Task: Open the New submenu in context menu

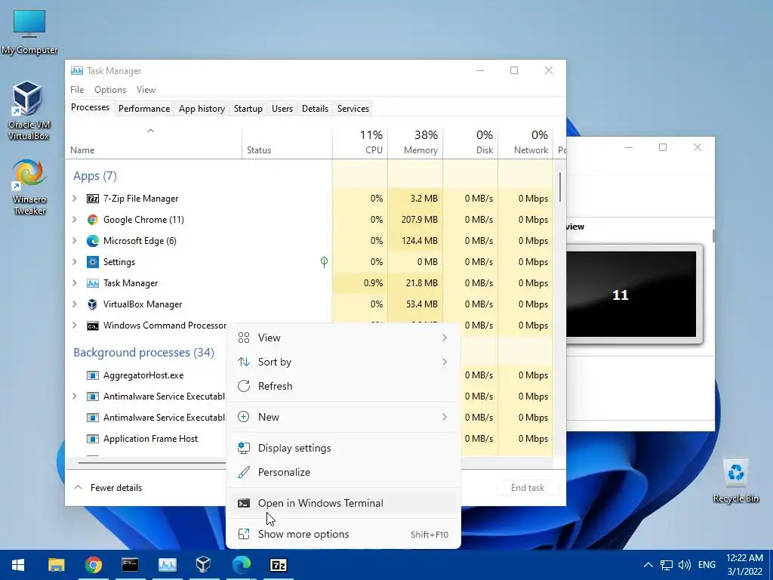Action: tap(343, 417)
